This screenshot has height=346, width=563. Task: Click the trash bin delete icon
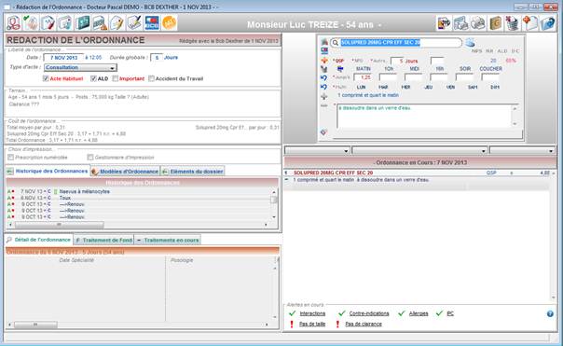[x=513, y=23]
